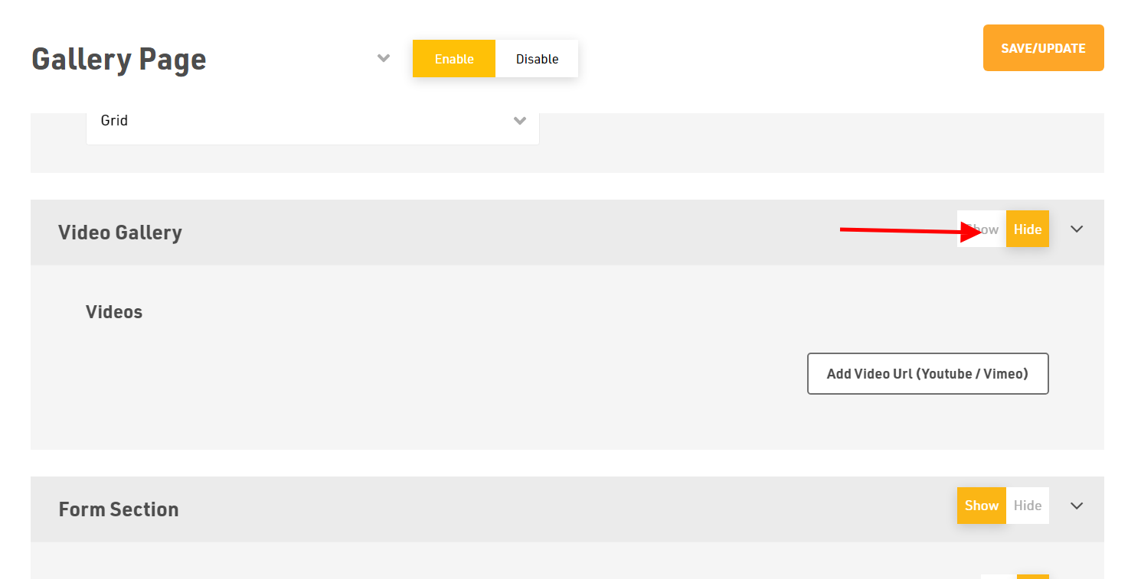The height and width of the screenshot is (579, 1141).
Task: Collapse Video Gallery section using its chevron
Action: (x=1077, y=229)
